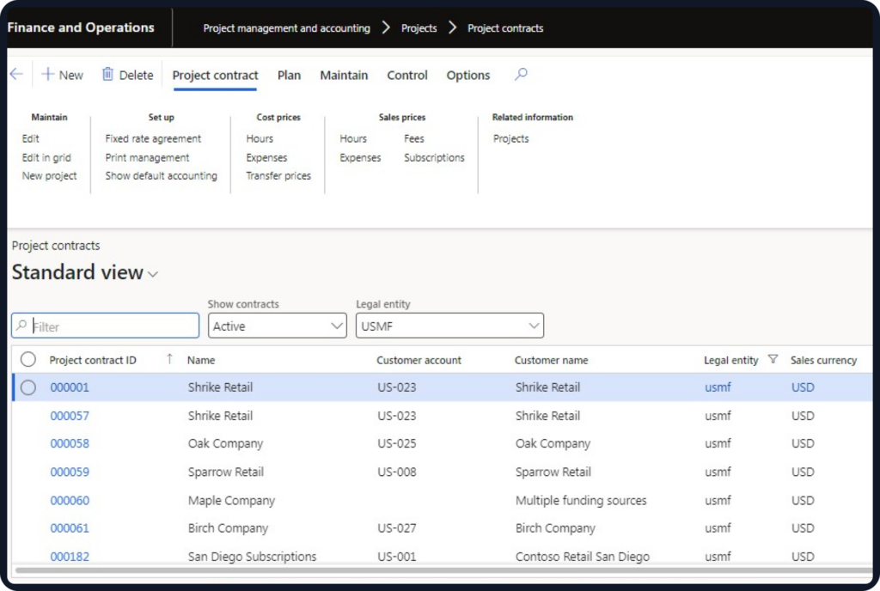This screenshot has width=880, height=591.
Task: Click Finance and Operations title
Action: (x=81, y=27)
